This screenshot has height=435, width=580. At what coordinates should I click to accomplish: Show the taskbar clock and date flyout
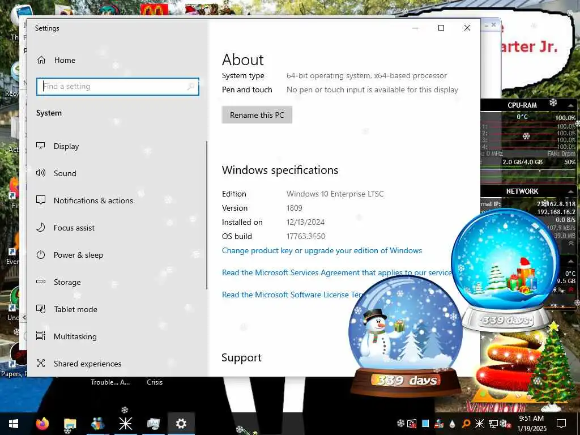pyautogui.click(x=531, y=423)
